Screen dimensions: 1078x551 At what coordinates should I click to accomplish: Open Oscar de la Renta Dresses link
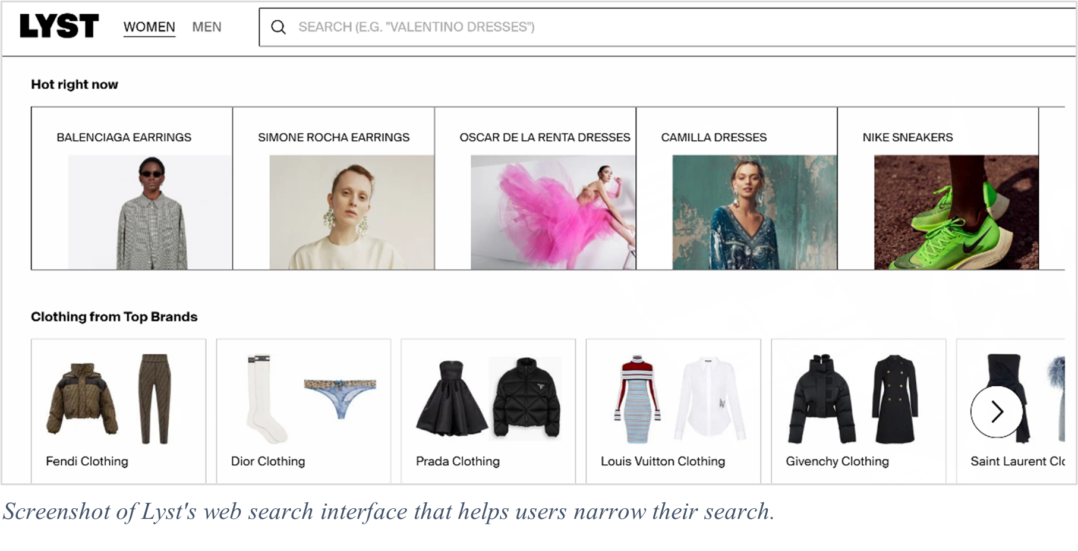click(544, 137)
